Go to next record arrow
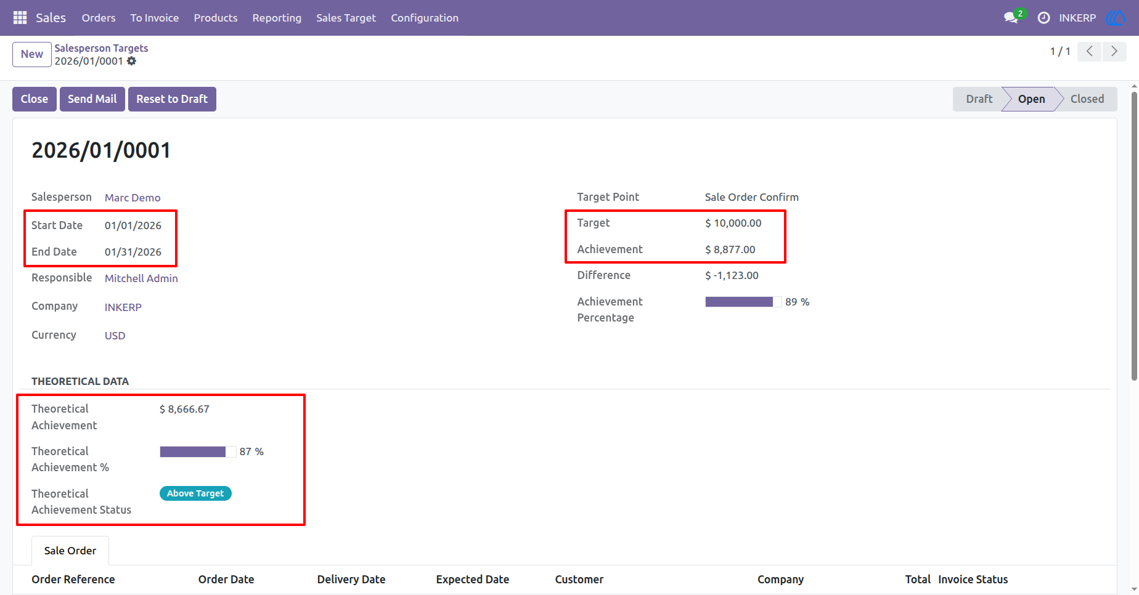 click(x=1114, y=51)
